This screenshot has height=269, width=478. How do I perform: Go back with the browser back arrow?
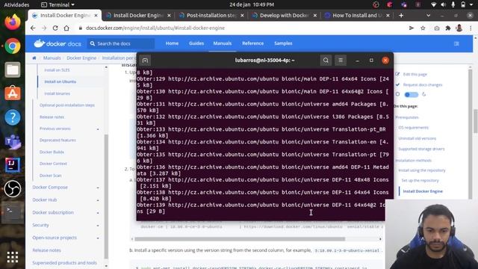click(33, 28)
